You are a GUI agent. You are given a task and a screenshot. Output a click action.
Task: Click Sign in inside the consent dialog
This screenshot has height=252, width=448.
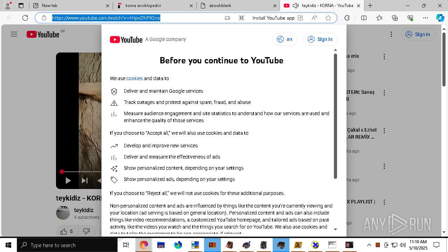tap(320, 39)
